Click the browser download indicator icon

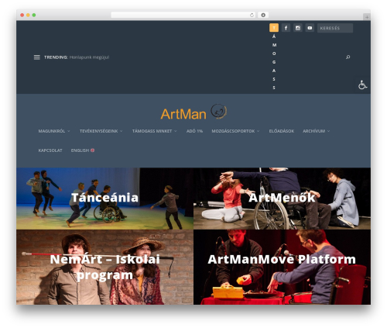pos(263,15)
